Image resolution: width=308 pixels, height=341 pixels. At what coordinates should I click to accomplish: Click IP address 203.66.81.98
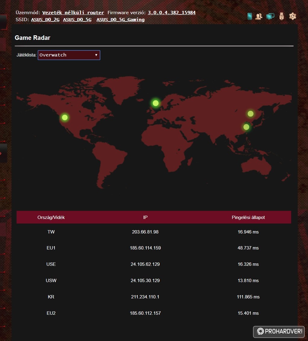pyautogui.click(x=145, y=232)
